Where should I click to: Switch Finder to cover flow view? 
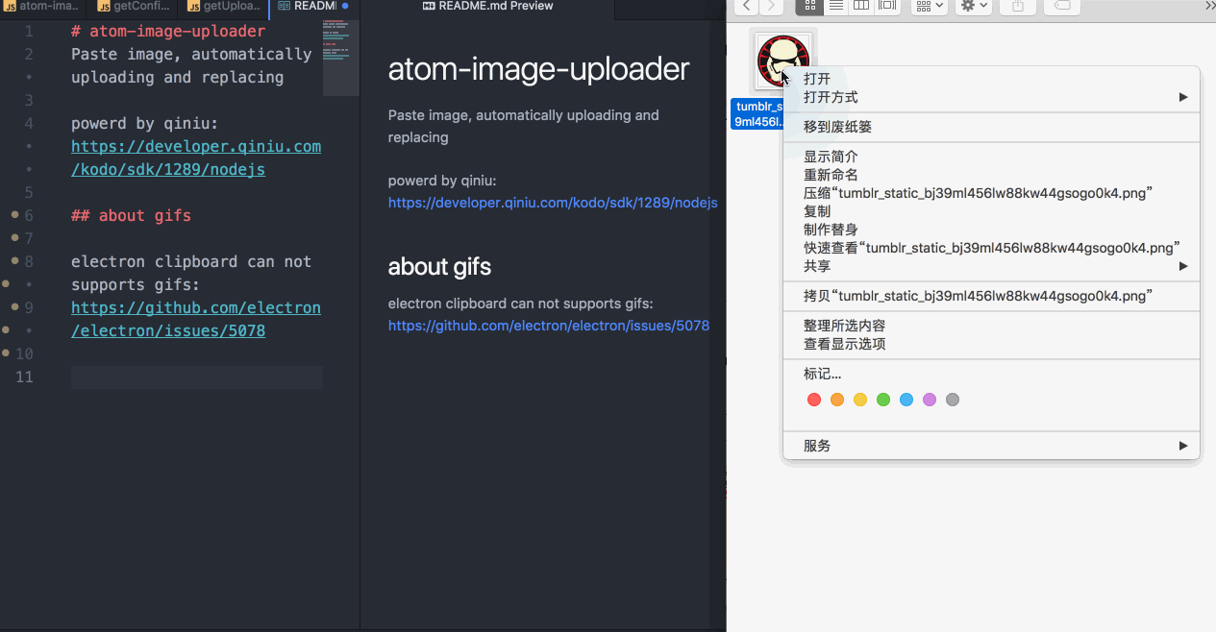pos(887,7)
